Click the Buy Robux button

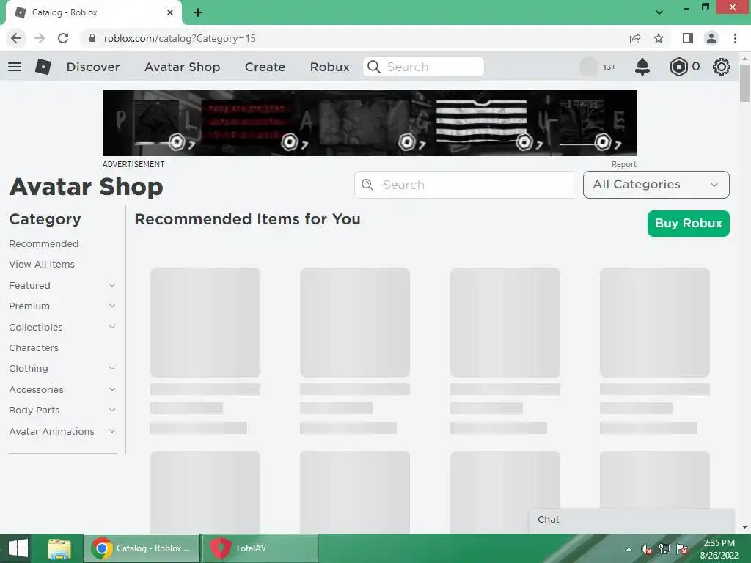pos(688,223)
